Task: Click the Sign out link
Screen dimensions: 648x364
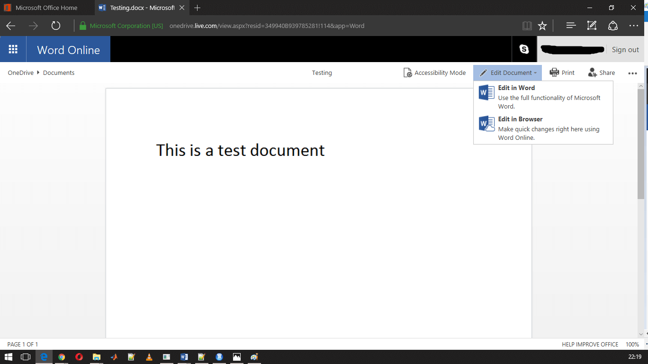Action: (x=625, y=49)
